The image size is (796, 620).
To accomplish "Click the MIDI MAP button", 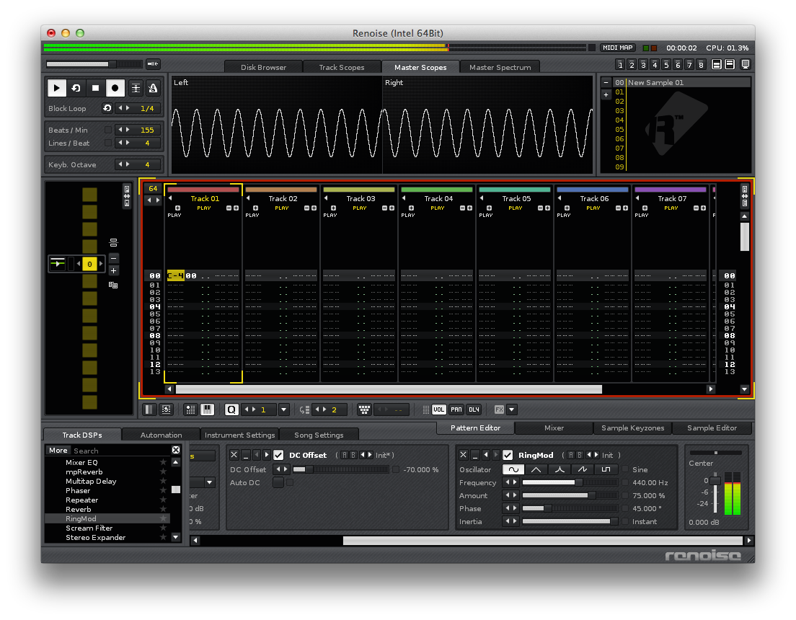I will coord(618,48).
